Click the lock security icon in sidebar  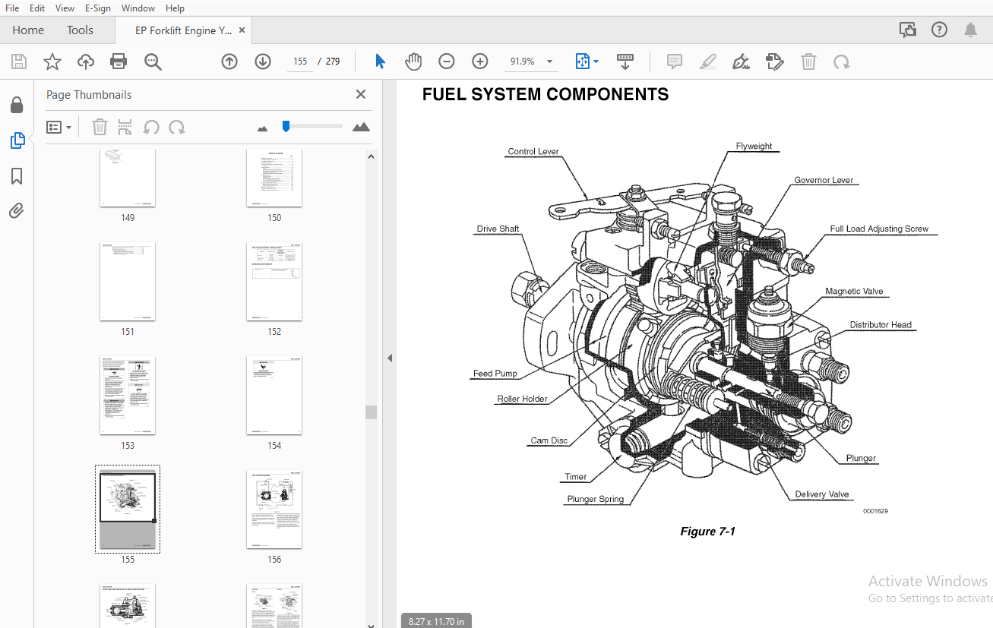click(x=17, y=105)
